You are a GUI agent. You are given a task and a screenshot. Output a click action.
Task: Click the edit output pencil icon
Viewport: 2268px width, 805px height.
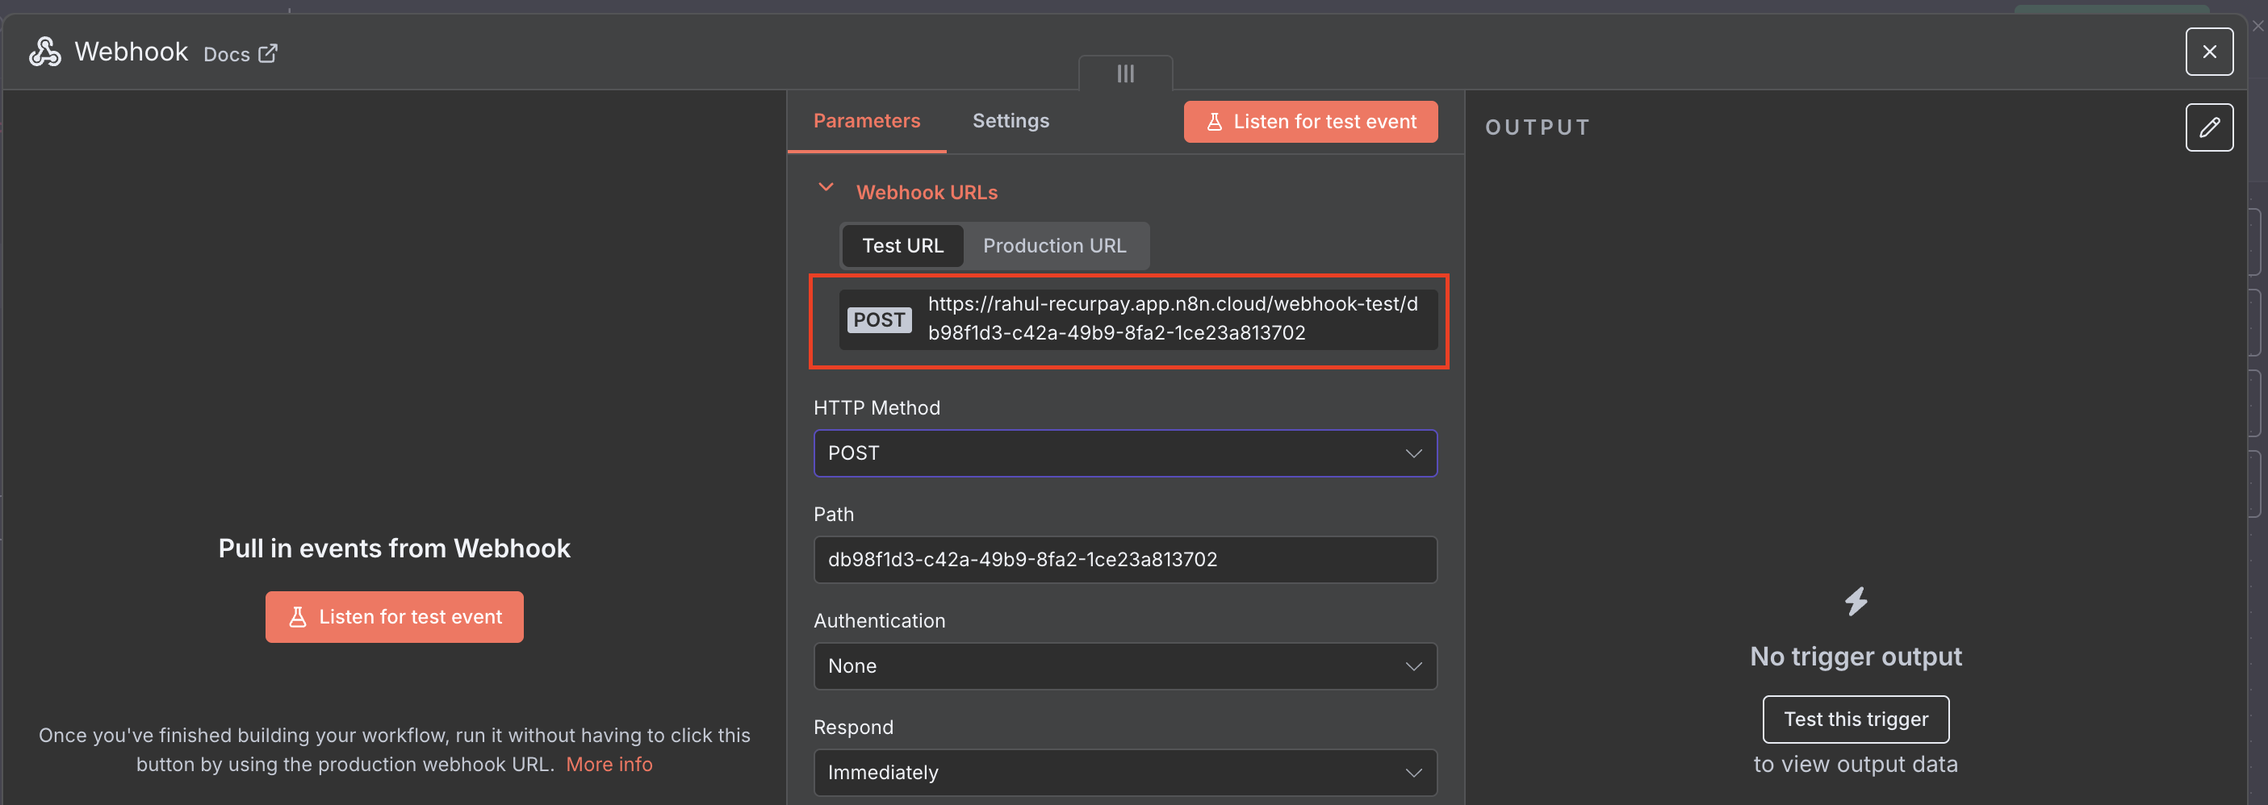2208,127
